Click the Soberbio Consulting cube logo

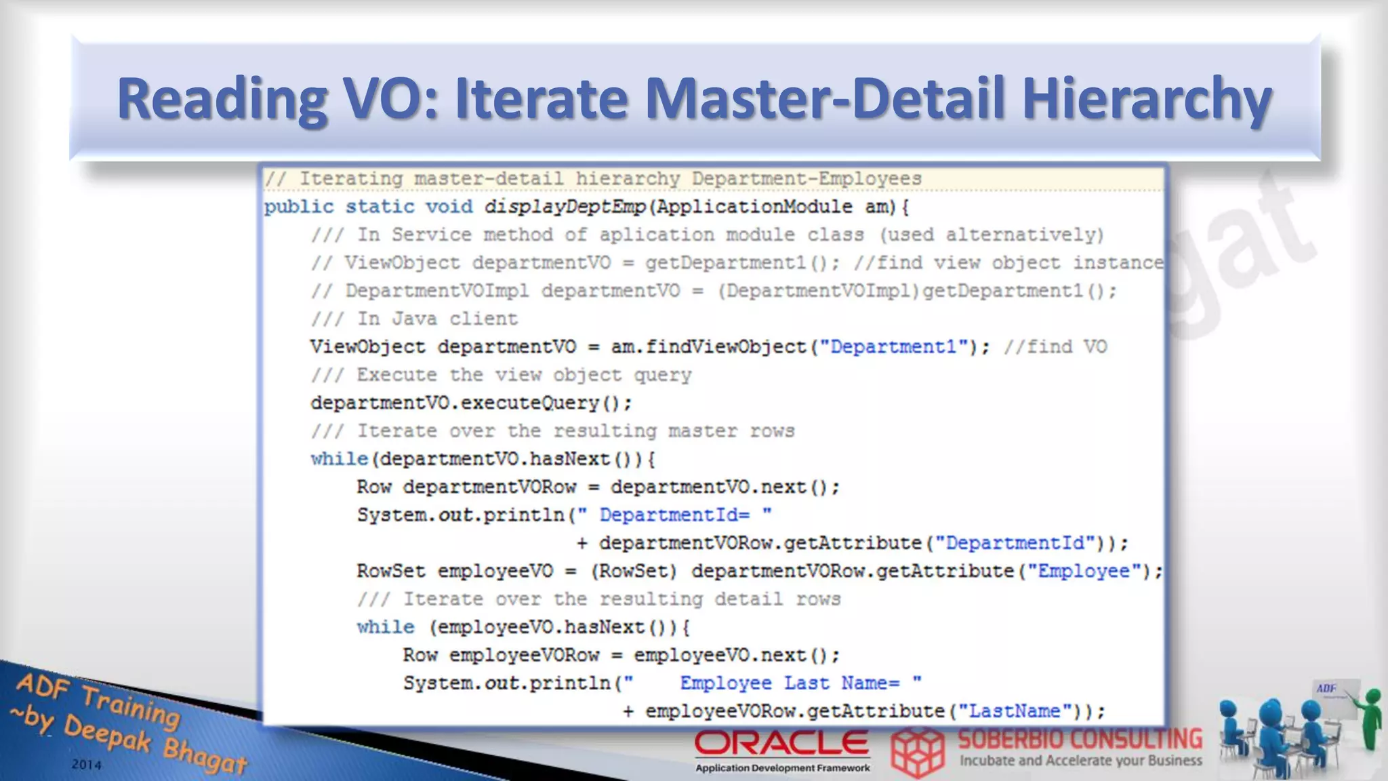pyautogui.click(x=918, y=753)
